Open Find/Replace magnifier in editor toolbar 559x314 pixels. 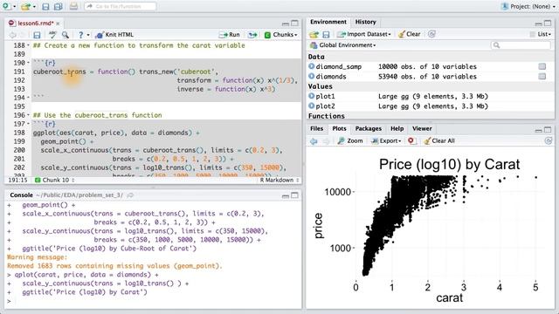coord(66,35)
